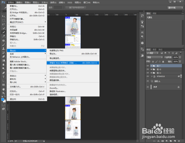Select the Move tool in the toolbox
Viewport: 185px width, 143px height.
click(x=3, y=16)
